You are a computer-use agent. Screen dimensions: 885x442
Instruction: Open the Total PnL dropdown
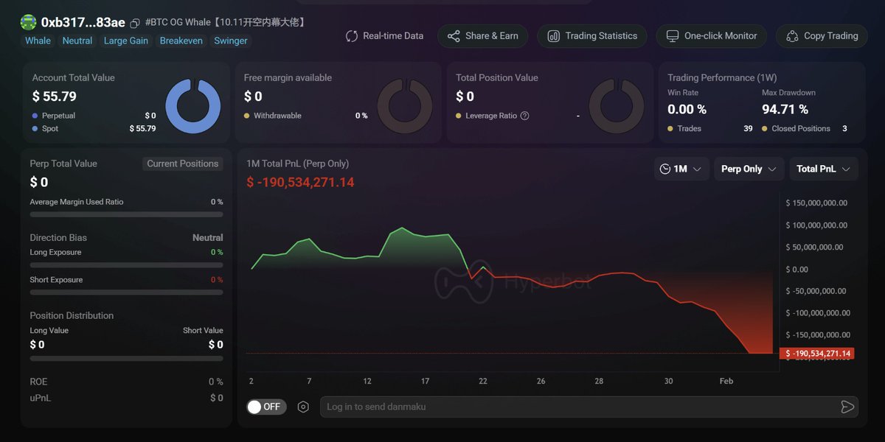pyautogui.click(x=824, y=169)
